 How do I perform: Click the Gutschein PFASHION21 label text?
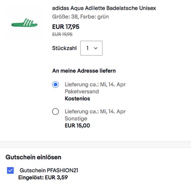[x=49, y=170]
